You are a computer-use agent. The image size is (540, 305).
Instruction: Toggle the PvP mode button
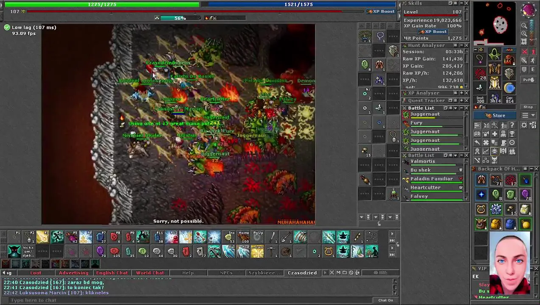pyautogui.click(x=529, y=80)
